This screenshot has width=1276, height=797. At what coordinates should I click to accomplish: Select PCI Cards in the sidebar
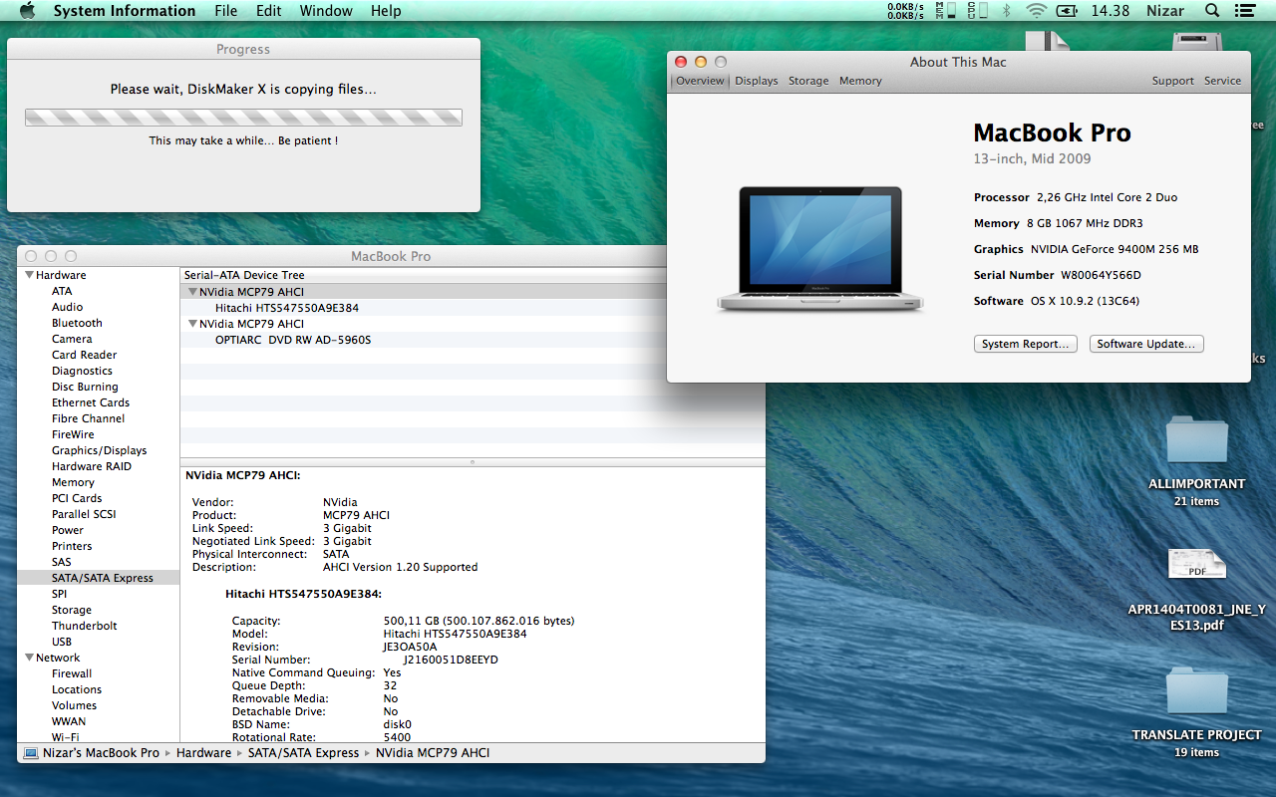tap(77, 498)
